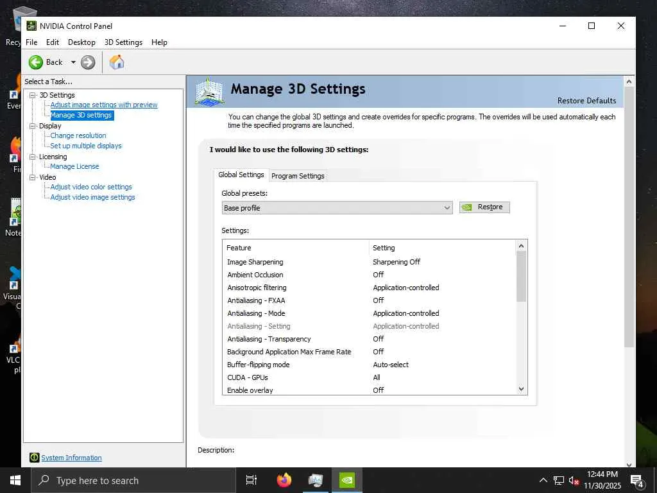
Task: Open Set up multiple displays task
Action: tap(86, 146)
